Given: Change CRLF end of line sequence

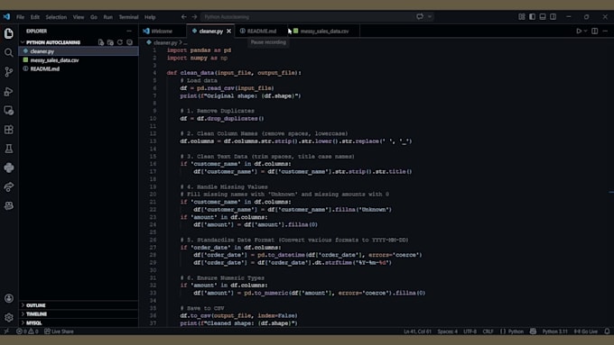Looking at the screenshot, I should point(488,331).
